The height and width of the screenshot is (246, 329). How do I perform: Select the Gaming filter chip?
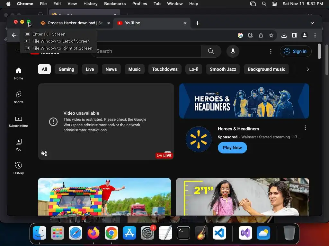pos(66,69)
